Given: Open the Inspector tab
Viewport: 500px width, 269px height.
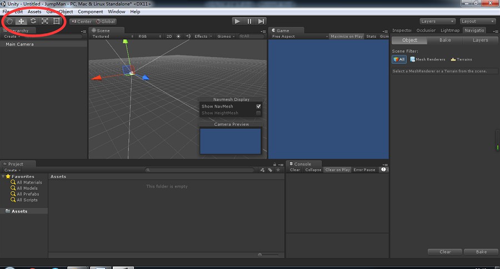Looking at the screenshot, I should pyautogui.click(x=402, y=31).
